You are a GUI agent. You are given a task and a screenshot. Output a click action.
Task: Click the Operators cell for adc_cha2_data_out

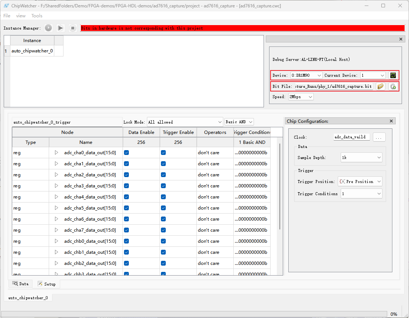[215, 175]
